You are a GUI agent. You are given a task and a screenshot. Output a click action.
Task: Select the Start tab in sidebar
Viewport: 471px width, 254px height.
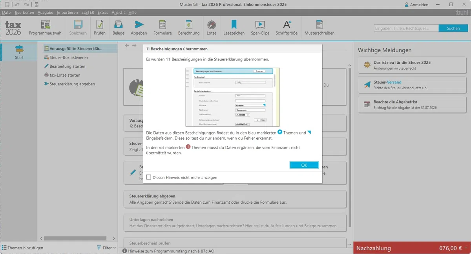19,52
